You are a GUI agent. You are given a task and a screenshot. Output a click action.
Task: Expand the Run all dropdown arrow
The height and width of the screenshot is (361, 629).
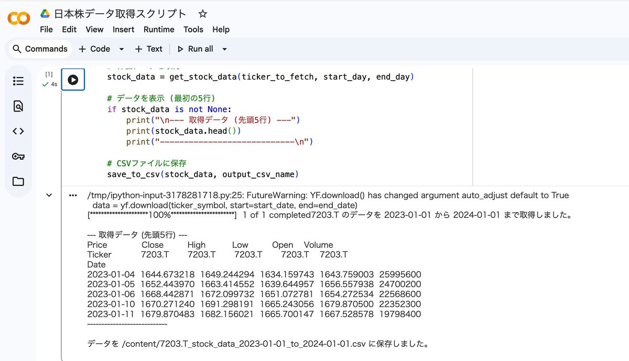tap(225, 49)
